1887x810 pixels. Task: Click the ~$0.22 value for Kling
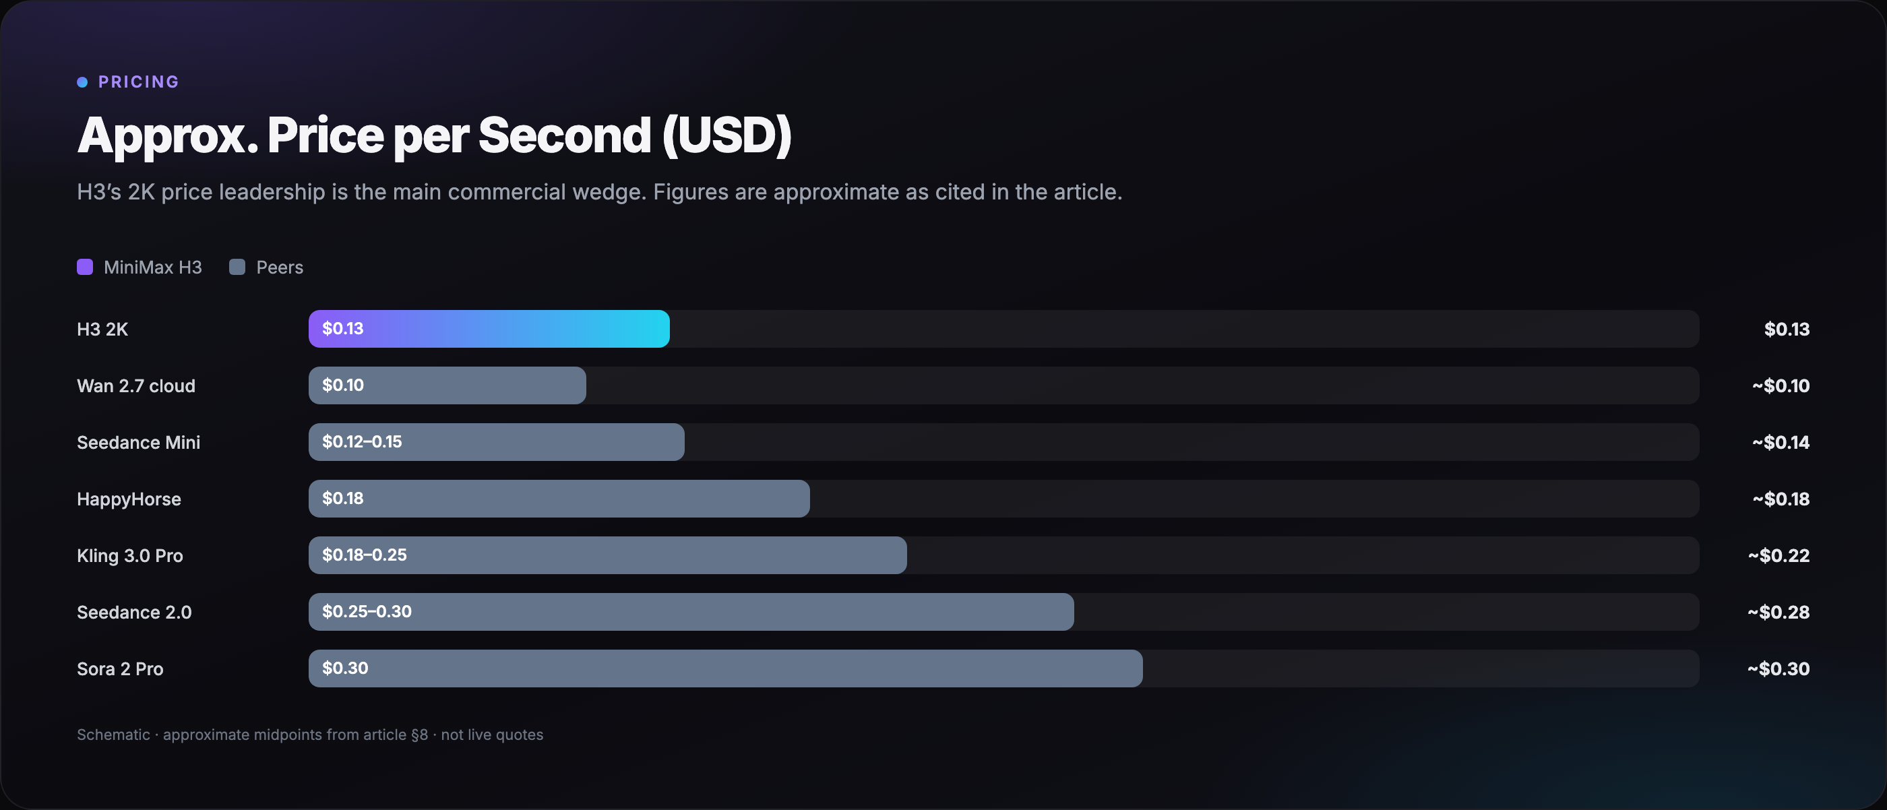[1778, 555]
